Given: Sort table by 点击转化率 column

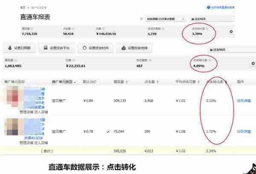Looking at the screenshot, I should point(217,81).
